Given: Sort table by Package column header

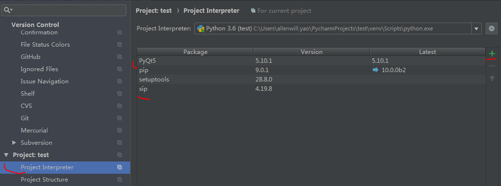Looking at the screenshot, I should click(x=195, y=52).
